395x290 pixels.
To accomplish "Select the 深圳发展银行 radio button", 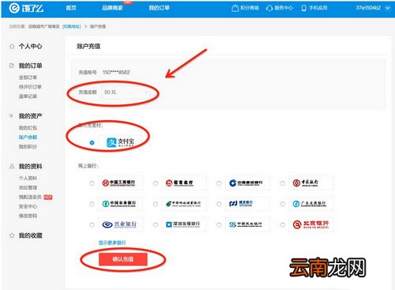I will (156, 224).
